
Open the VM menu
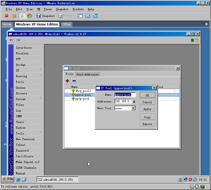(39, 9)
